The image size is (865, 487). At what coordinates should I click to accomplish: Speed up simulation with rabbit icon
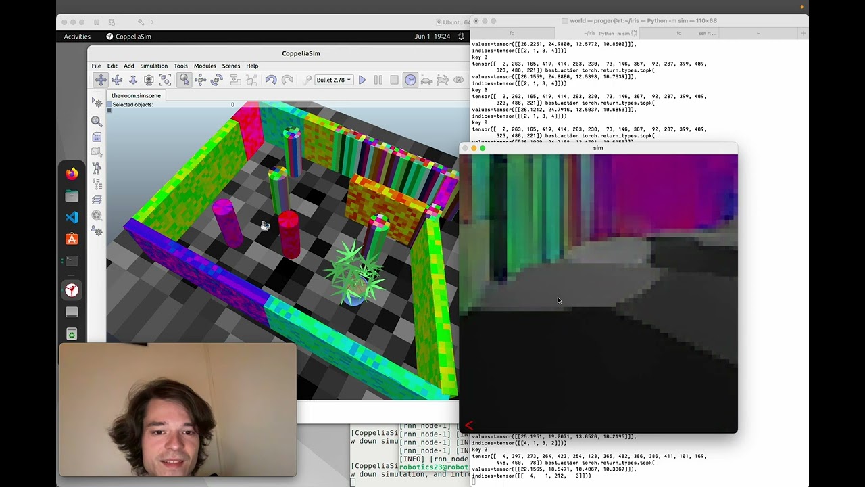tap(443, 80)
